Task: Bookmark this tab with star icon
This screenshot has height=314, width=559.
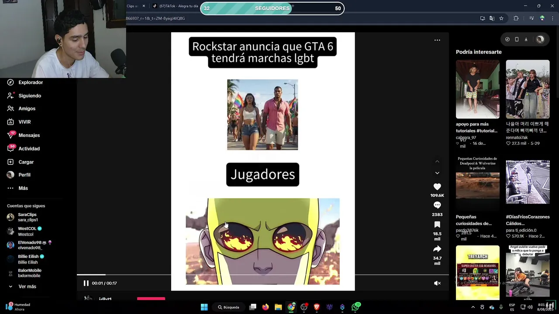Action: click(x=501, y=18)
